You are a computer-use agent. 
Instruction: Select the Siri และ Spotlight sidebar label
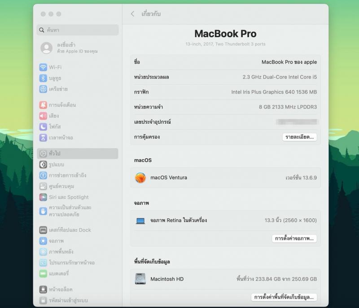pos(69,197)
